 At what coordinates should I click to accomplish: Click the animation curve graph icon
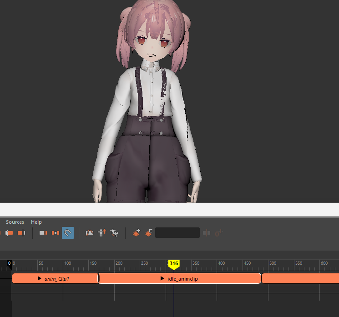[x=89, y=233]
